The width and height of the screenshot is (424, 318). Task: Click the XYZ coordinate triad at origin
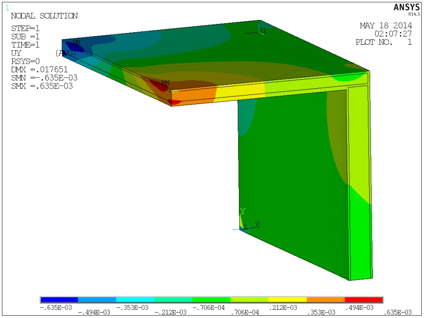click(247, 222)
